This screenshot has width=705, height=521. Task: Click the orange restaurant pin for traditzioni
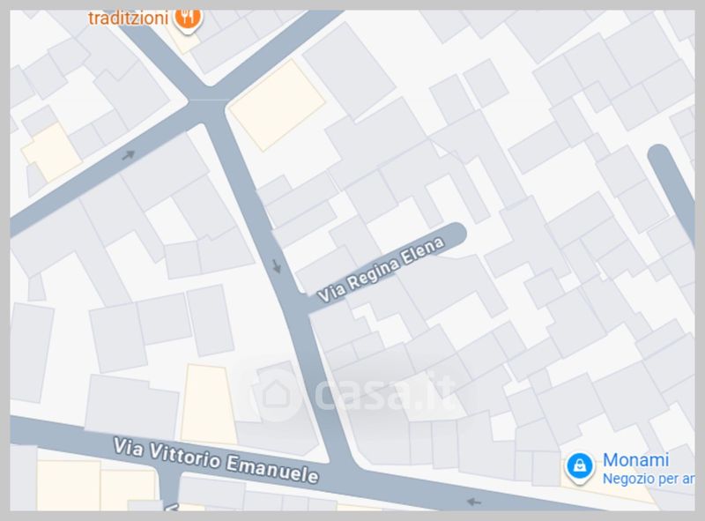pyautogui.click(x=188, y=19)
